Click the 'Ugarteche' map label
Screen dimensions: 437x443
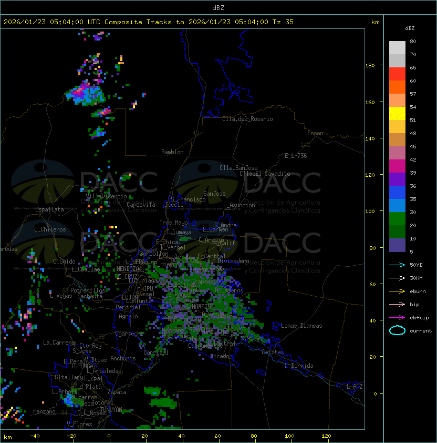point(130,334)
